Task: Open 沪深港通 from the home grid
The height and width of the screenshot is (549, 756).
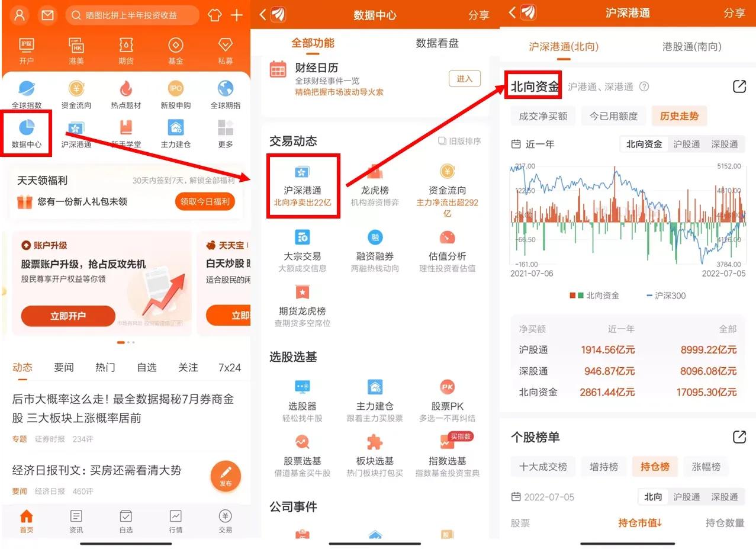Action: pos(76,131)
